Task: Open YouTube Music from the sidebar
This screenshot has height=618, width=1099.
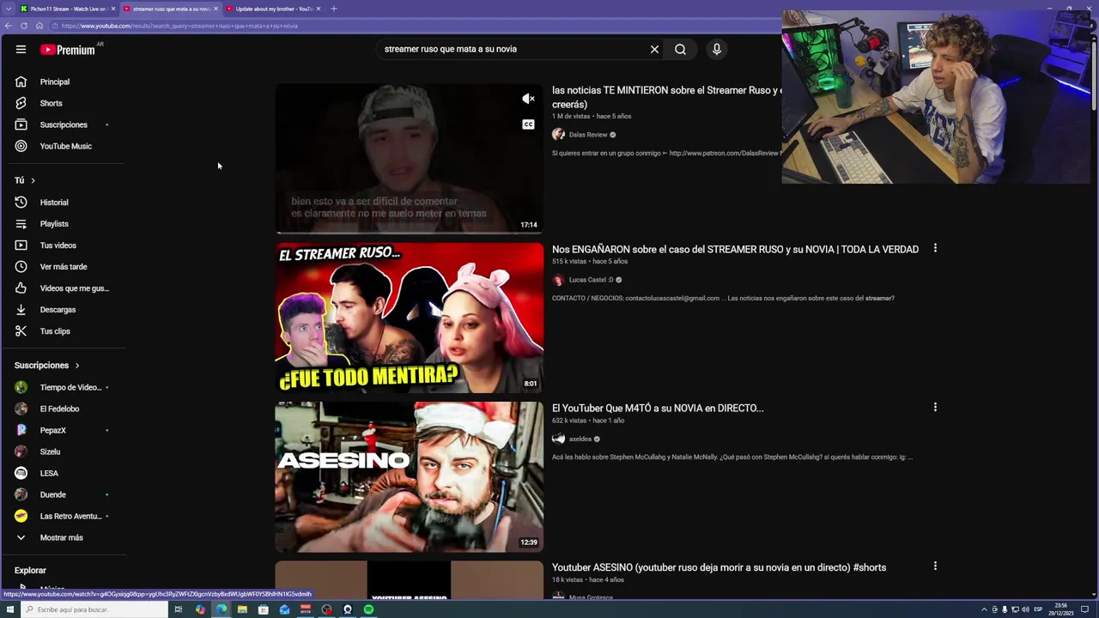Action: coord(64,146)
